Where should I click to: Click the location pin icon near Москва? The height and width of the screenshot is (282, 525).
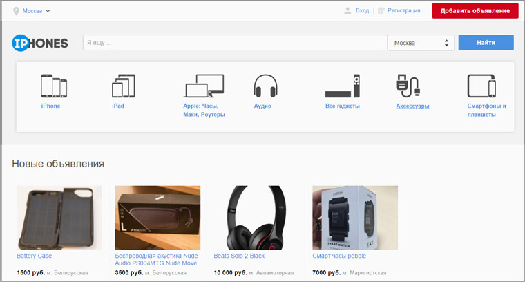[16, 11]
